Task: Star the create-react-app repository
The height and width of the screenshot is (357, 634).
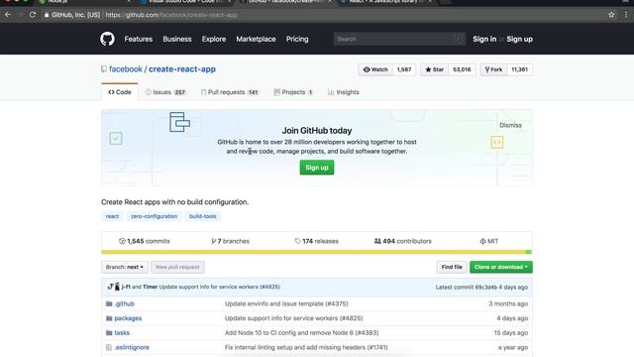Action: 434,69
